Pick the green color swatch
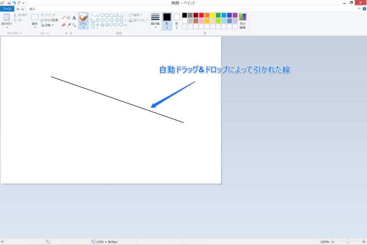This screenshot has width=367, height=245. click(x=218, y=15)
